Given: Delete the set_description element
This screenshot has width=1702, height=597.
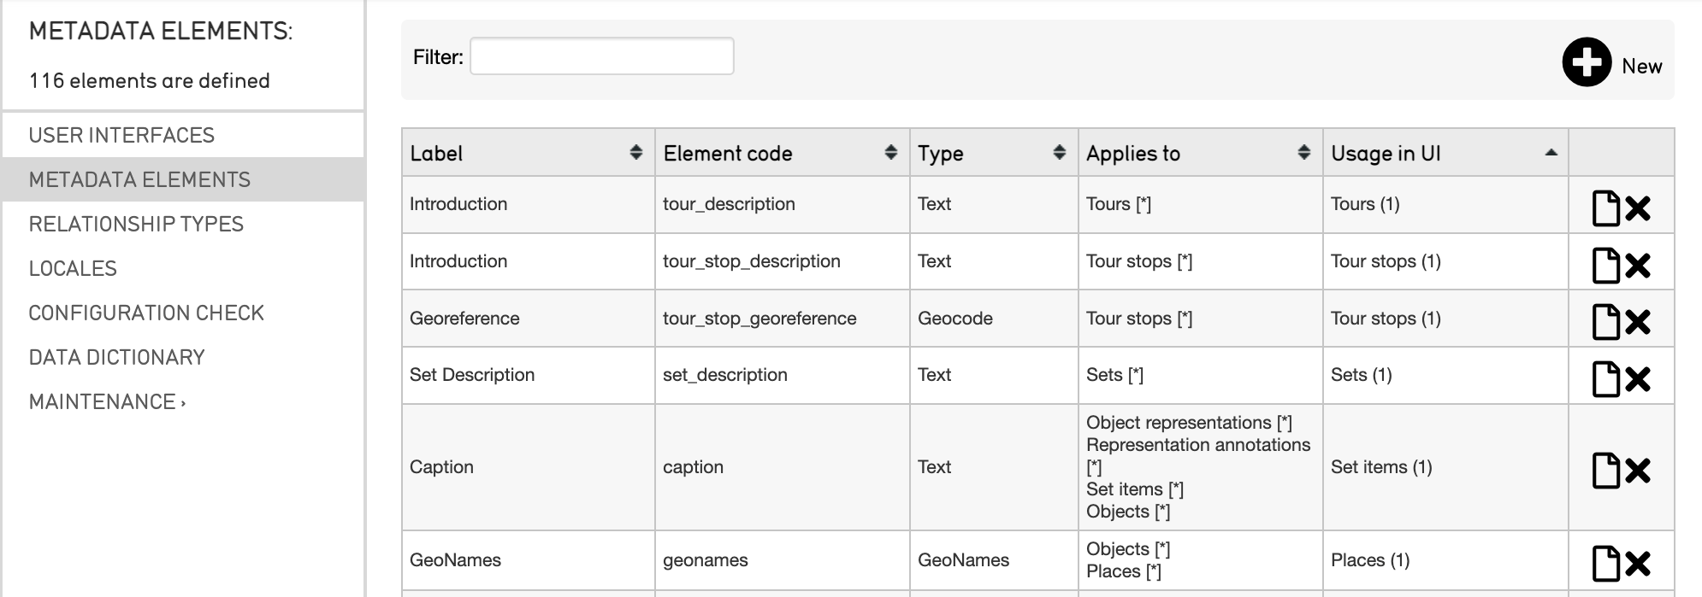Looking at the screenshot, I should coord(1638,379).
